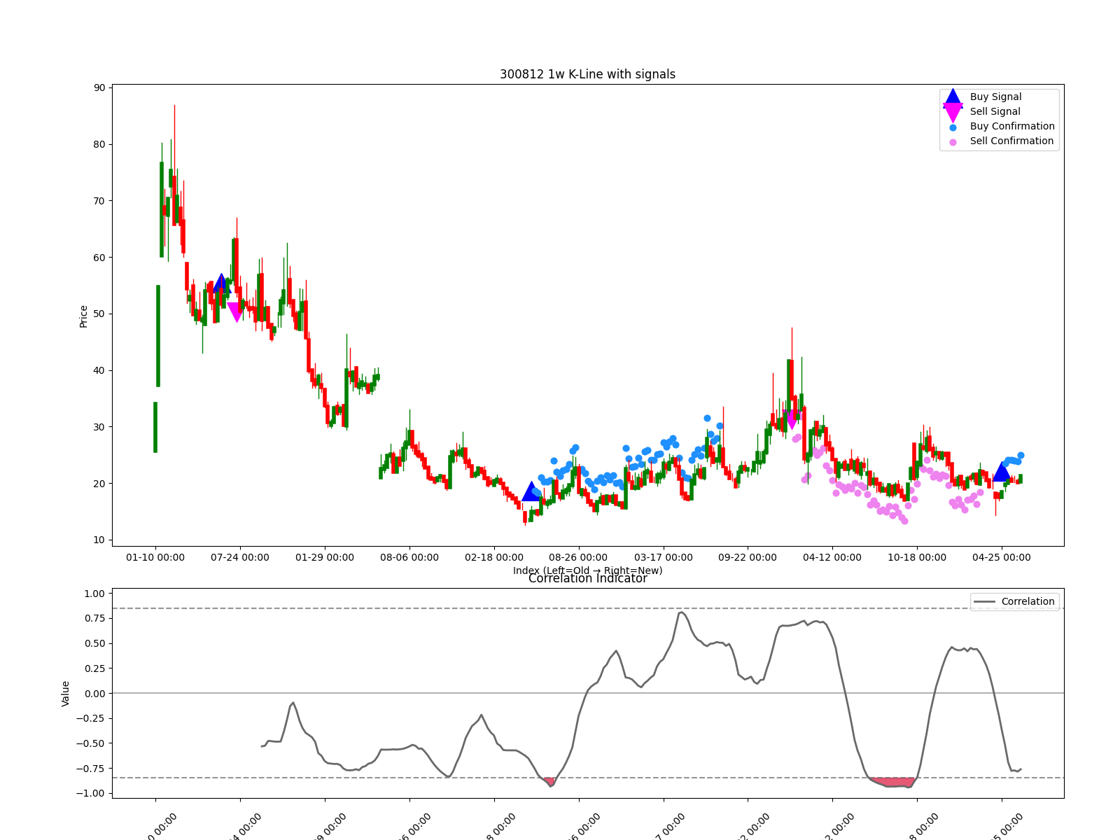Click the '01-29 00:00' x-axis tick label
This screenshot has height=840, width=1120.
click(325, 558)
